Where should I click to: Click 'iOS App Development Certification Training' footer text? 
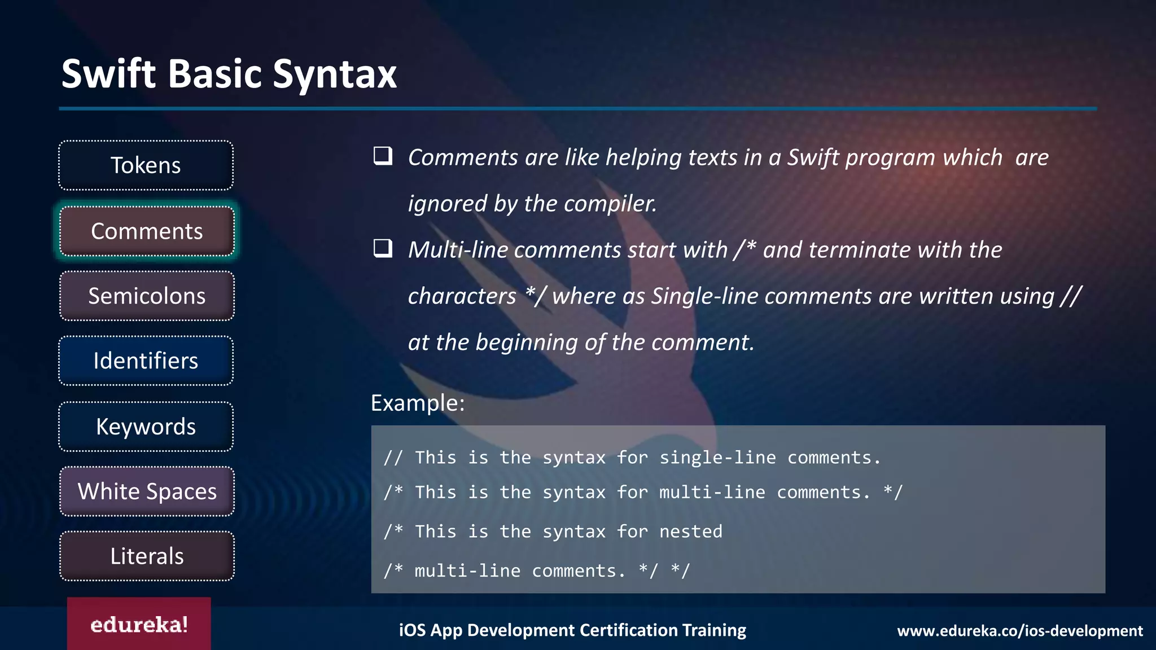point(572,630)
